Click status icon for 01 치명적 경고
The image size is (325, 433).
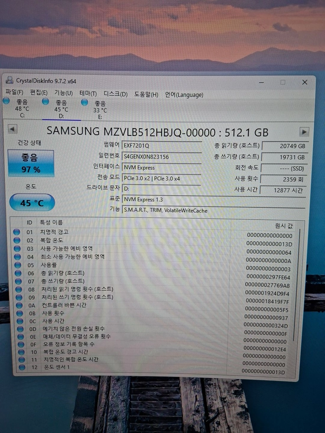click(16, 232)
